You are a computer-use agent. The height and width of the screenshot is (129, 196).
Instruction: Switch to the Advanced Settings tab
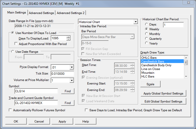point(41,13)
